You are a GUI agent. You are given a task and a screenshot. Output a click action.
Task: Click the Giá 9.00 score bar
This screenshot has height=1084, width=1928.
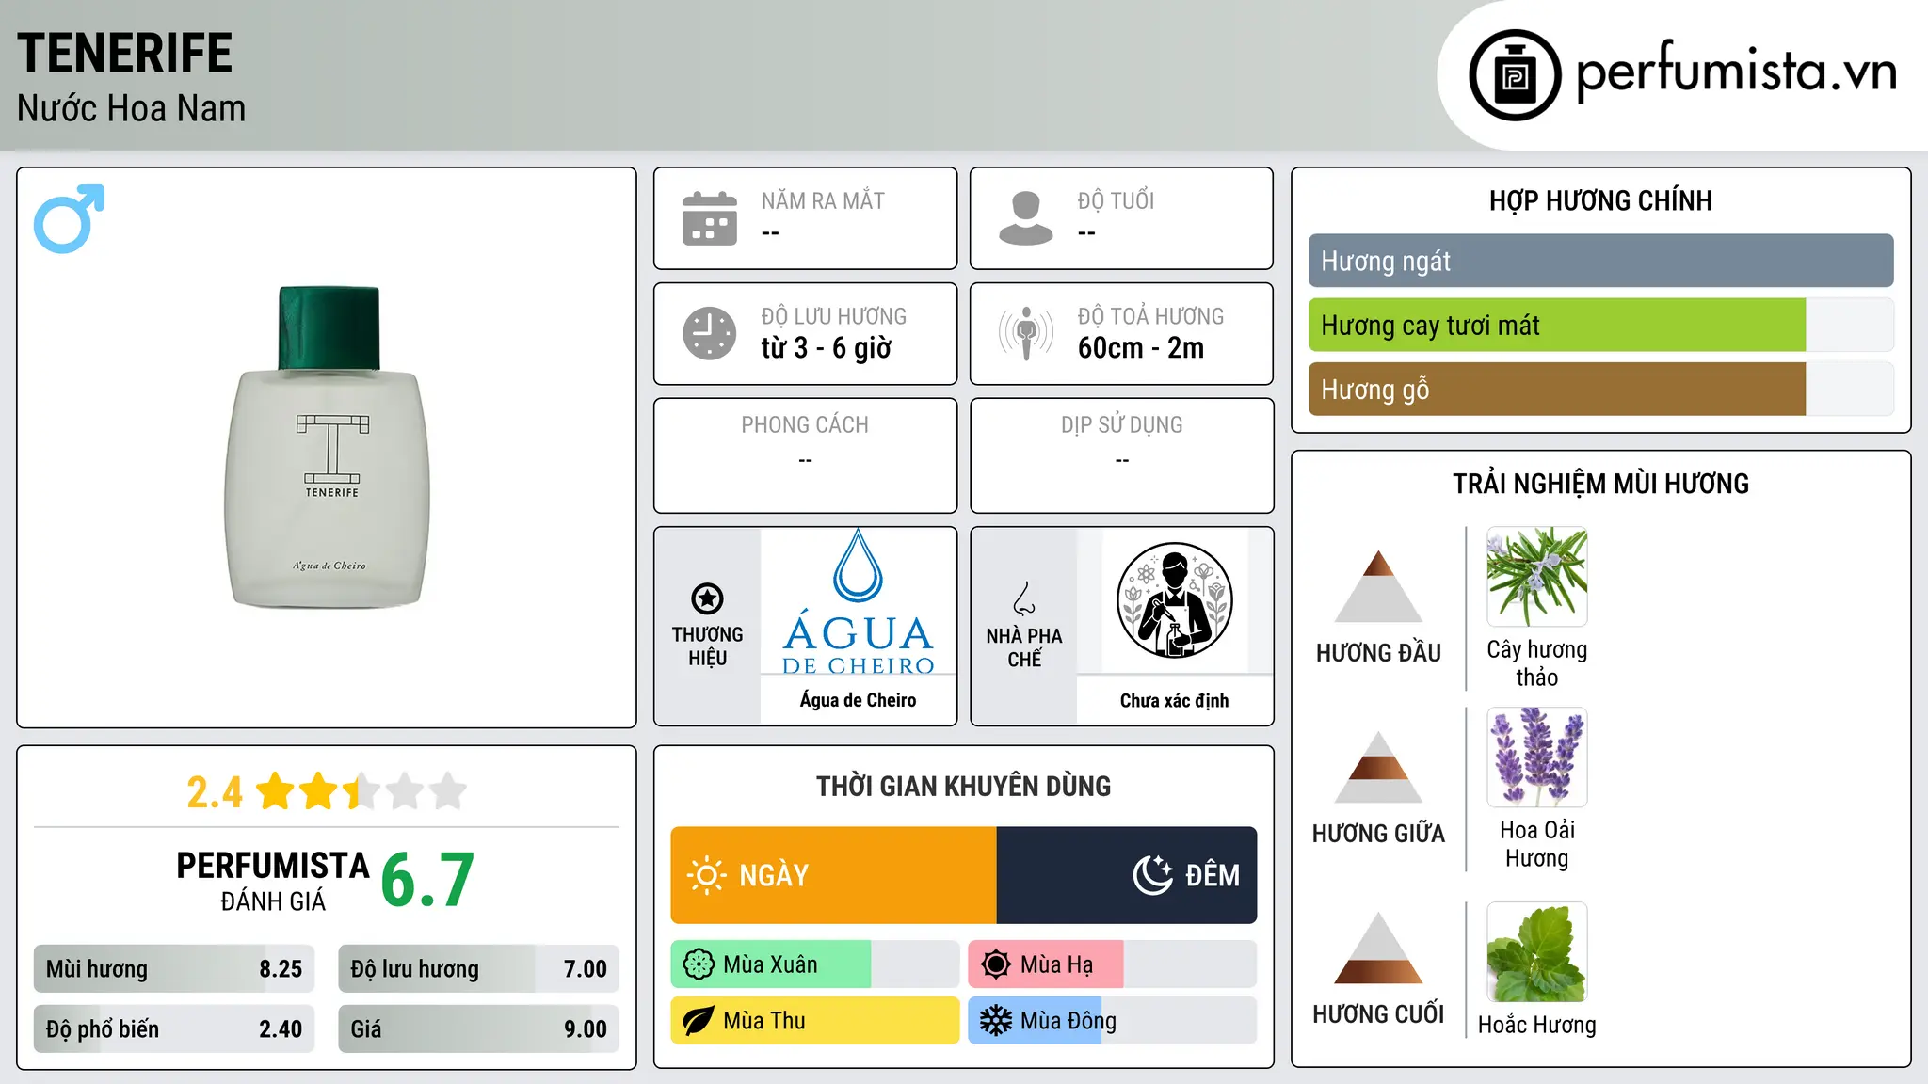(478, 1029)
